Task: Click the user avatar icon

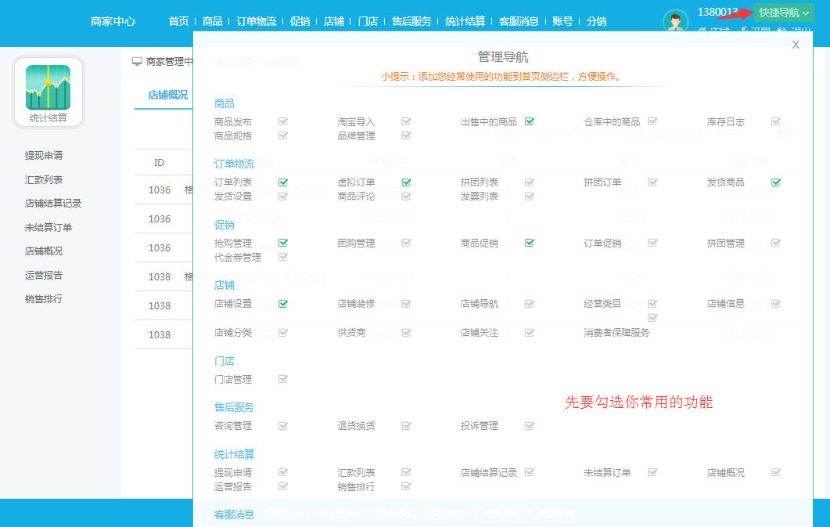Action: tap(674, 20)
